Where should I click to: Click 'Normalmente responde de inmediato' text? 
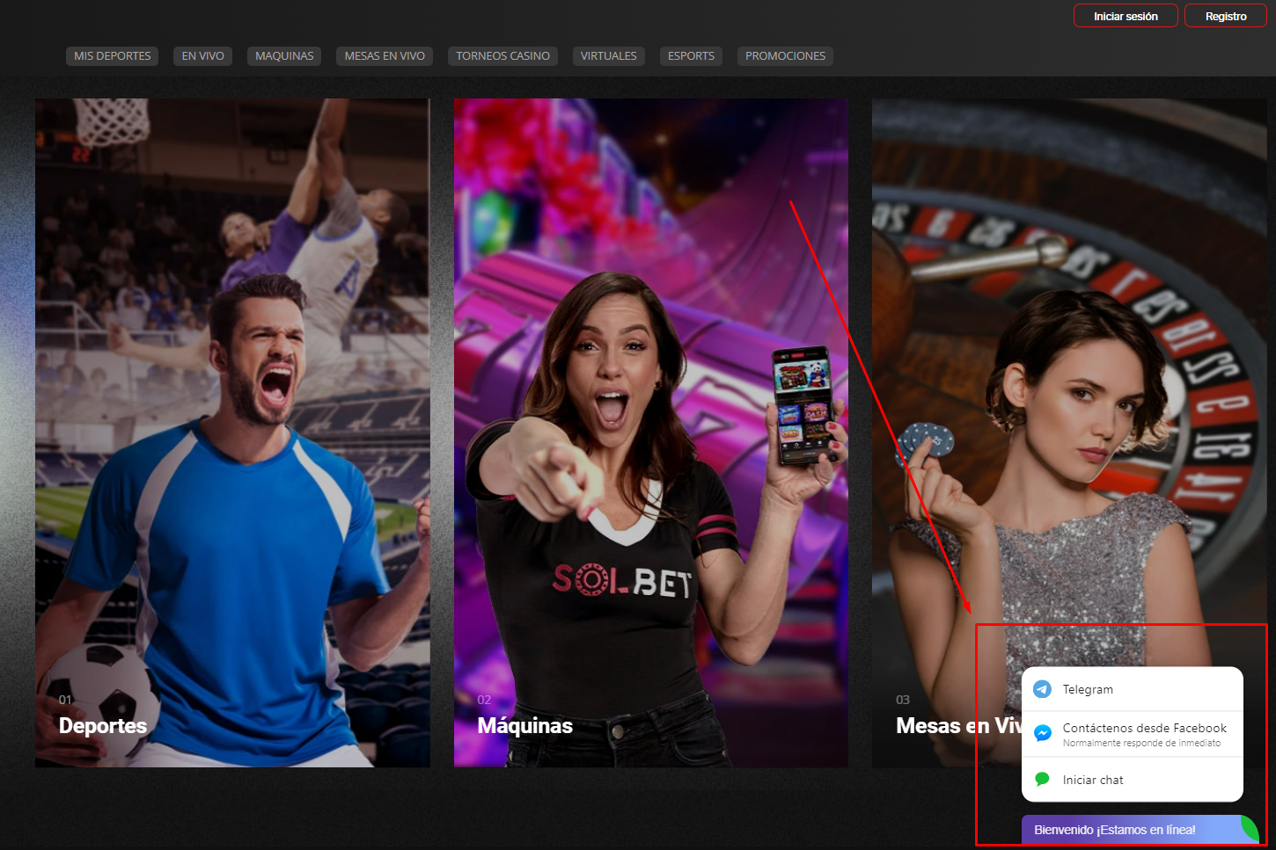click(1141, 744)
